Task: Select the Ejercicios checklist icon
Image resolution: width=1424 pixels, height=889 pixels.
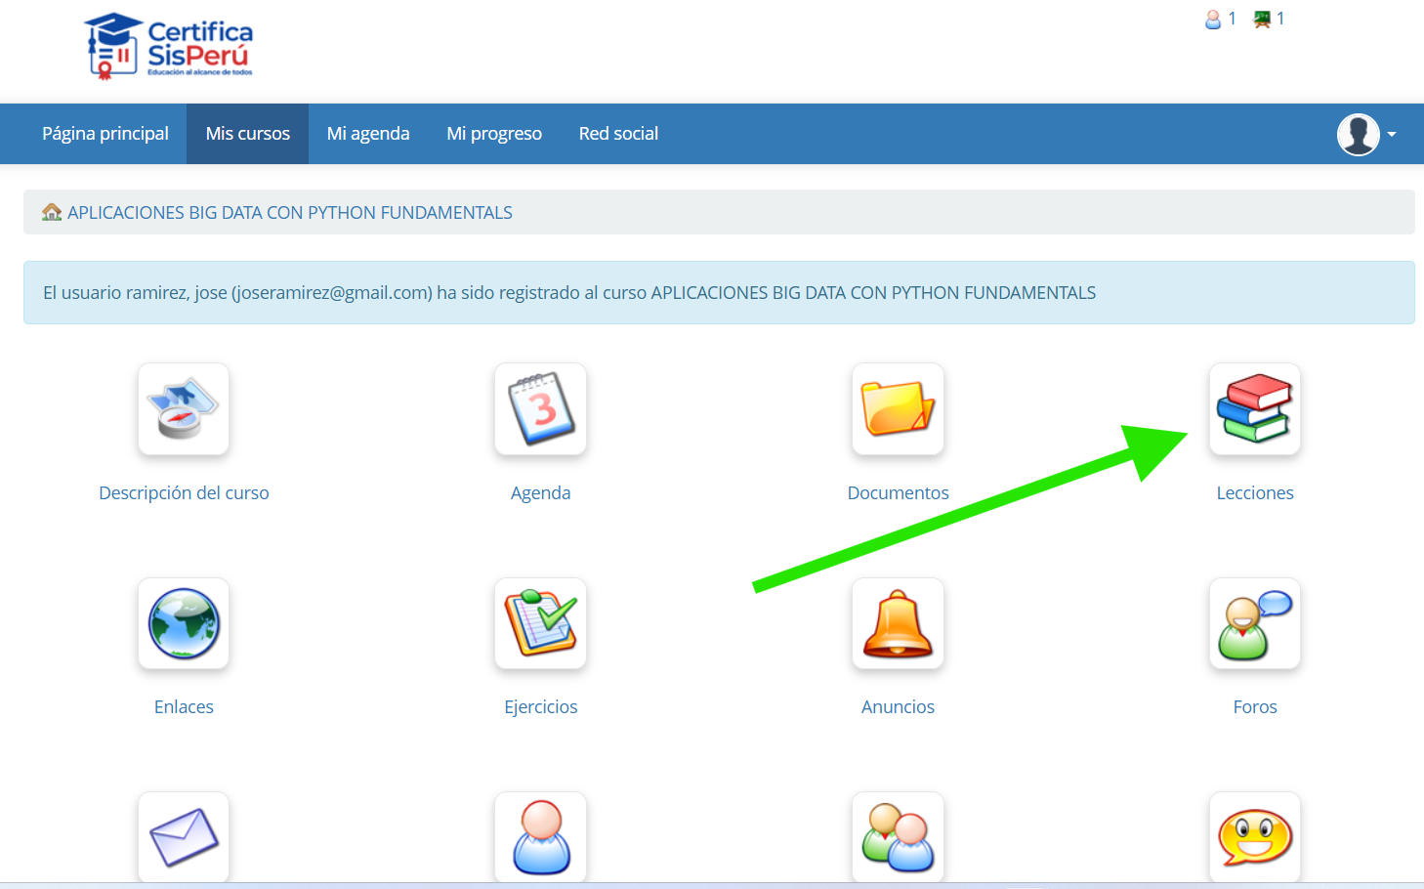Action: [x=540, y=623]
